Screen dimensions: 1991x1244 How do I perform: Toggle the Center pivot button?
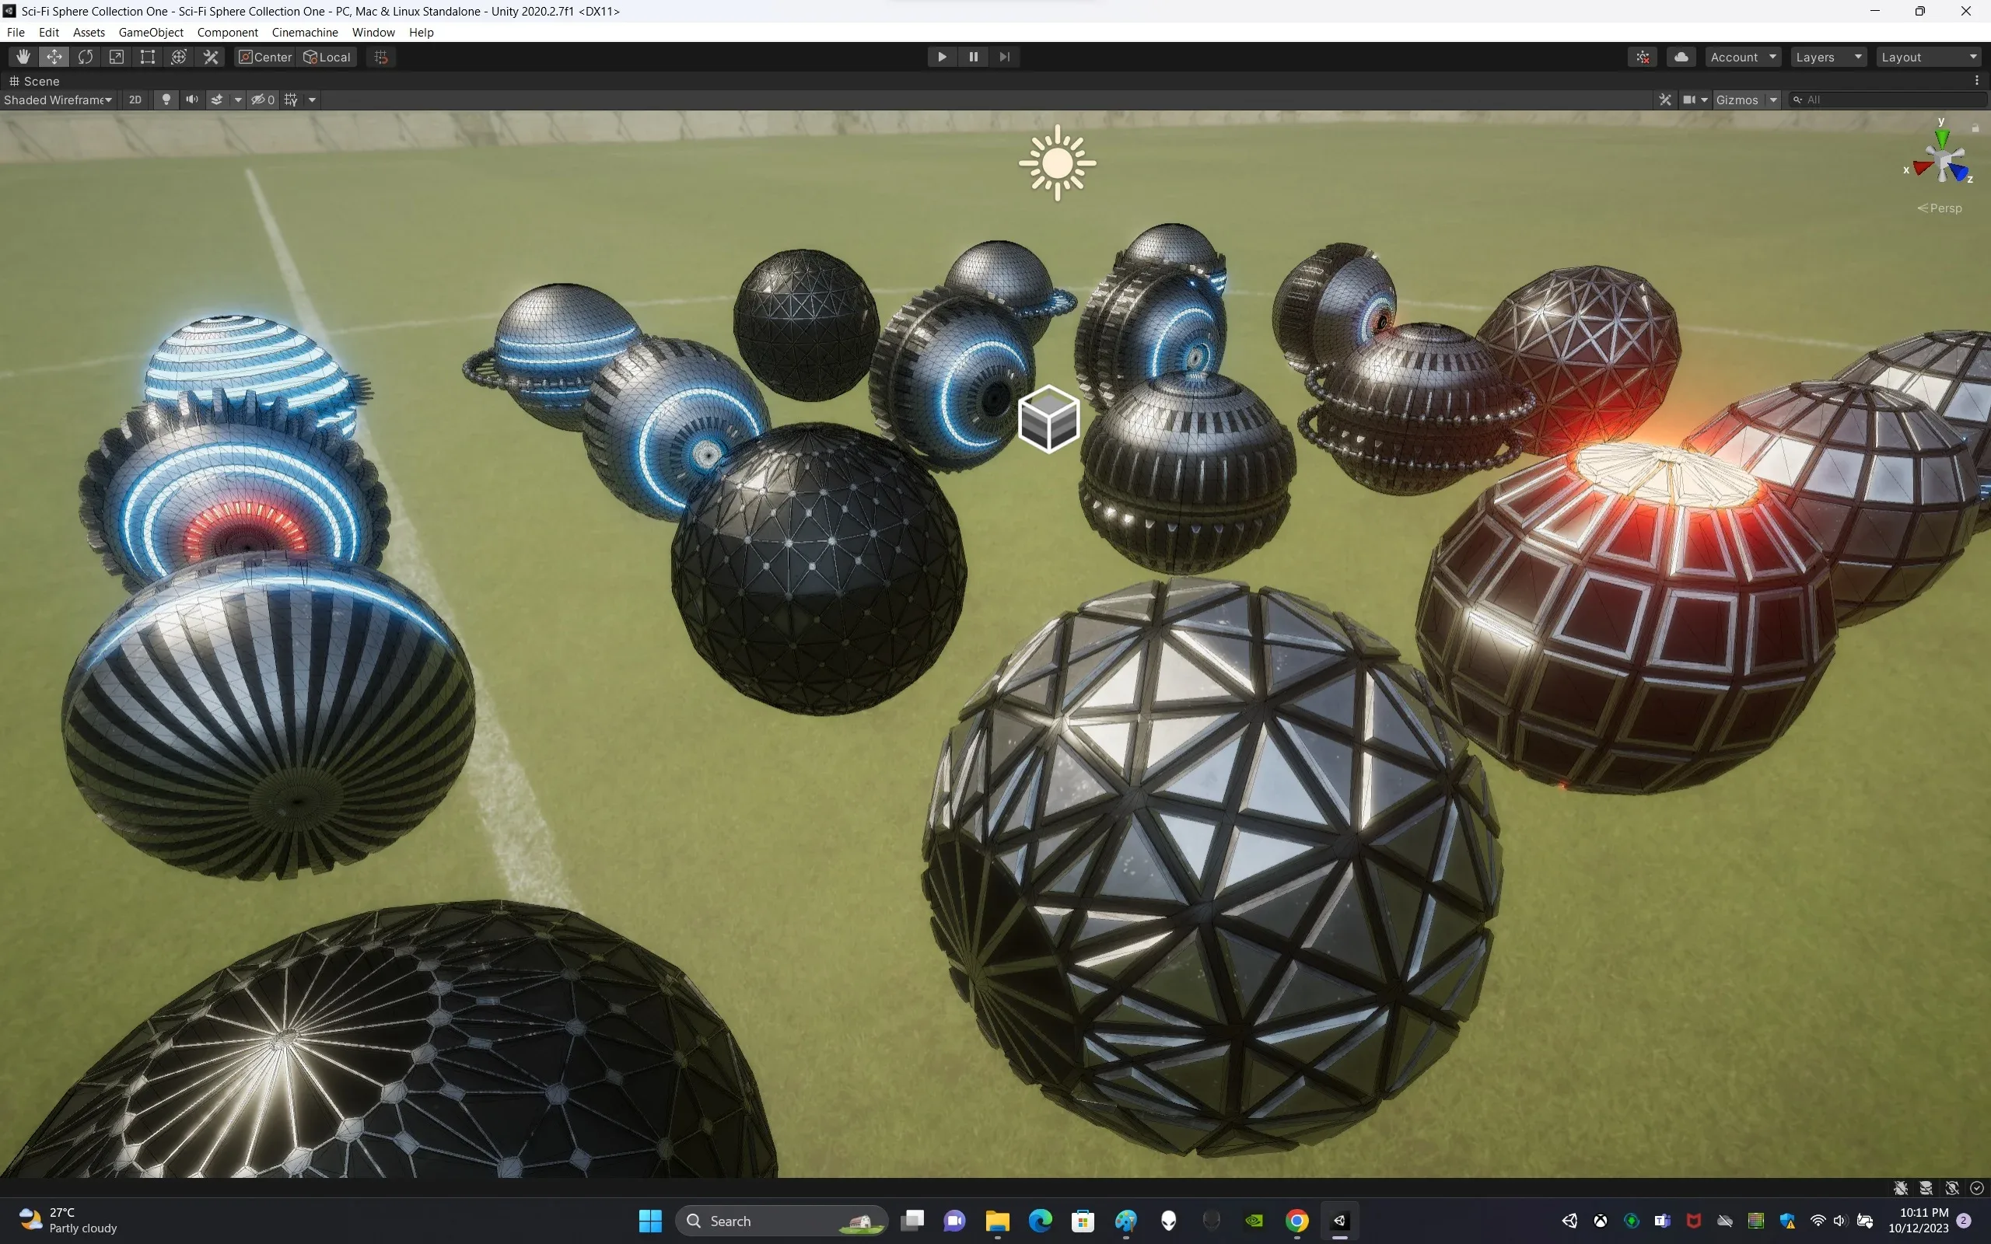pos(265,57)
